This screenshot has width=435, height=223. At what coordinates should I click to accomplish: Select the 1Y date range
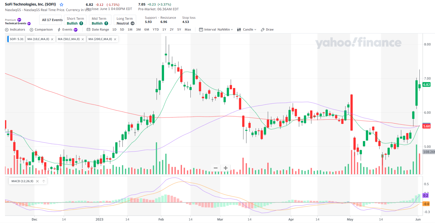[164, 30]
